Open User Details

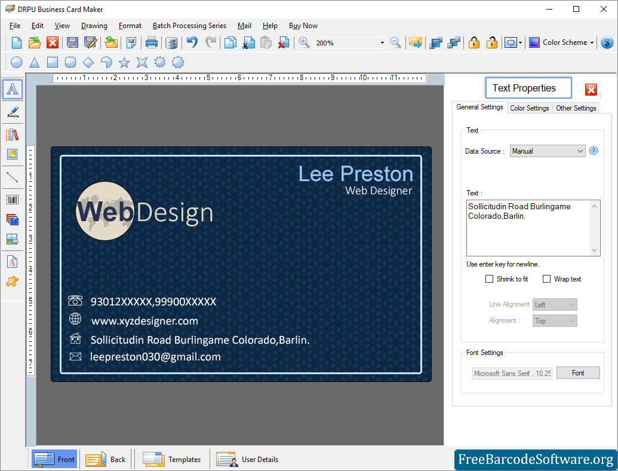point(248,459)
